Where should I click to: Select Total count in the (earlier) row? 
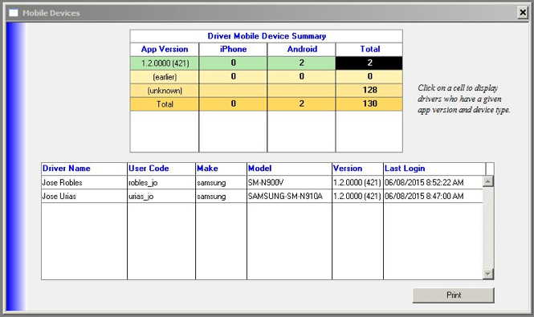coord(369,77)
